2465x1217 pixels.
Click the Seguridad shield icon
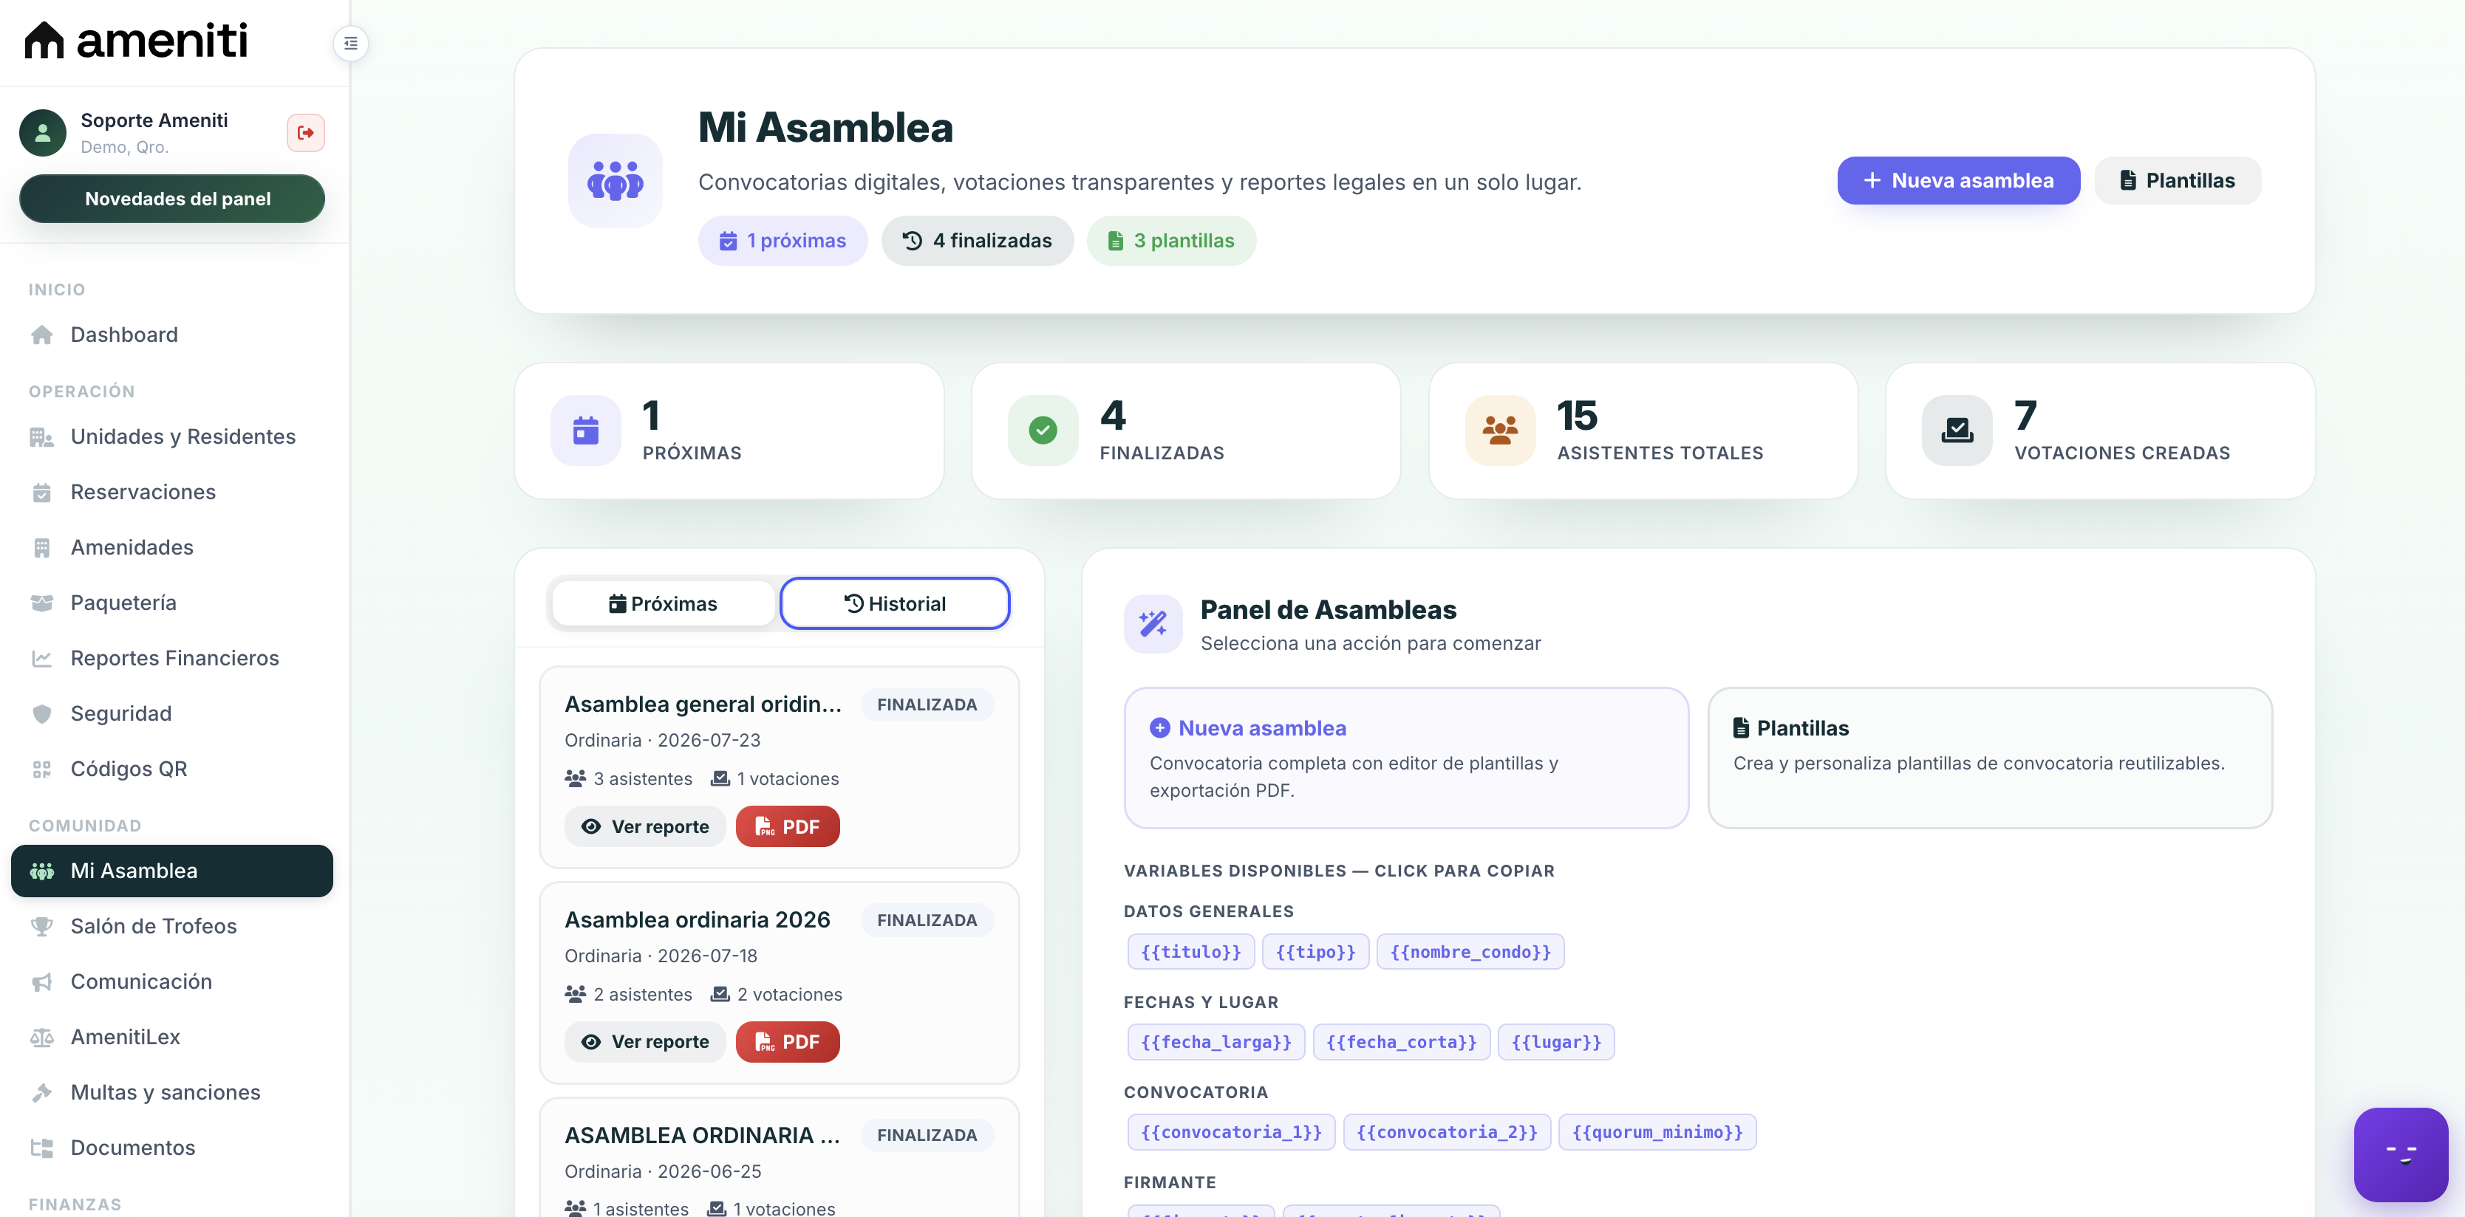41,713
